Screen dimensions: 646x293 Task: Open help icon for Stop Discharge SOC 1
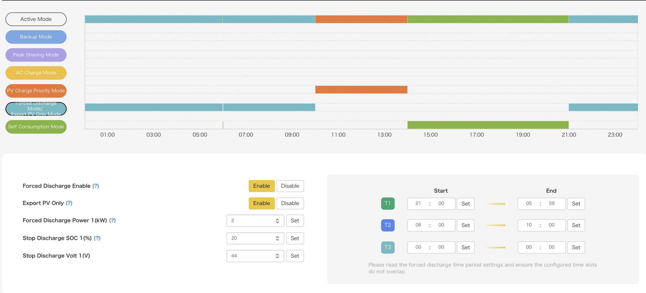[97, 238]
